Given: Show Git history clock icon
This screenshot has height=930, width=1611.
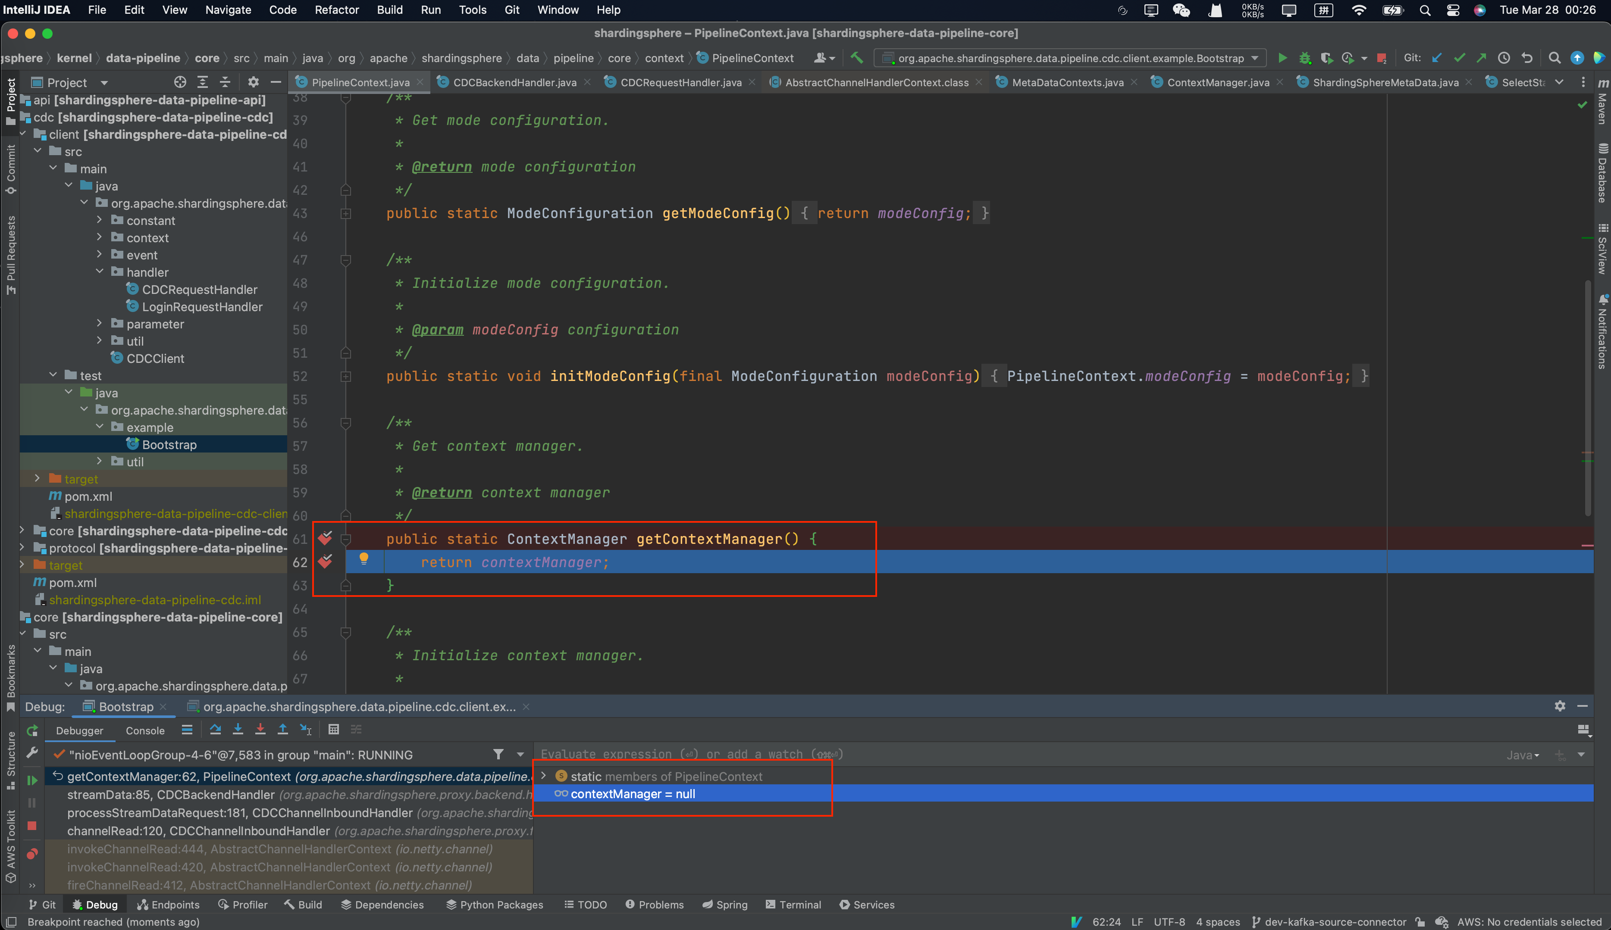Looking at the screenshot, I should [1504, 58].
